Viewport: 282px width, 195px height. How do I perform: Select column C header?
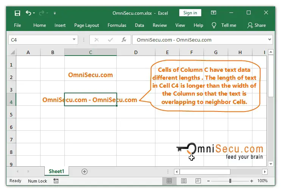[x=91, y=53]
